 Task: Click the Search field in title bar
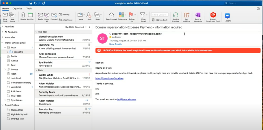[x=243, y=3]
